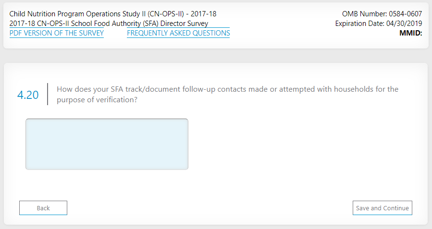Click the MMID label
432x229 pixels.
tap(410, 33)
